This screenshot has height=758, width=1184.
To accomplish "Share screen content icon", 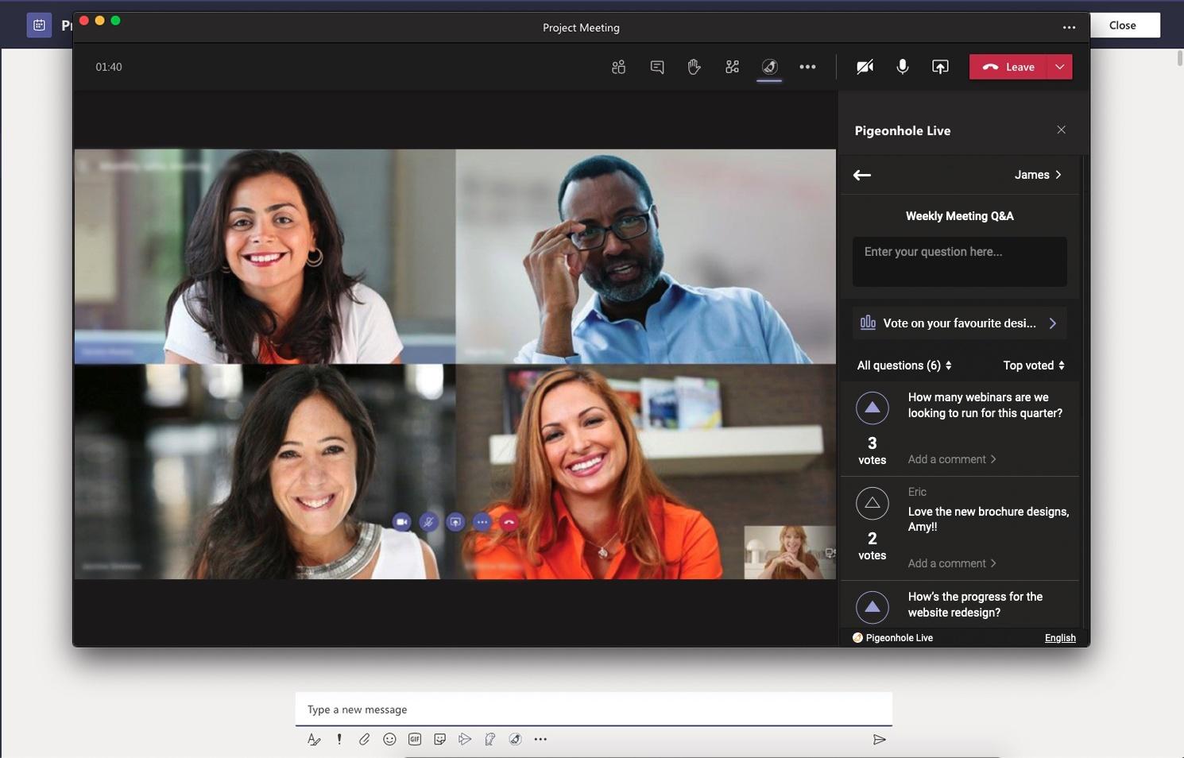I will pyautogui.click(x=940, y=67).
